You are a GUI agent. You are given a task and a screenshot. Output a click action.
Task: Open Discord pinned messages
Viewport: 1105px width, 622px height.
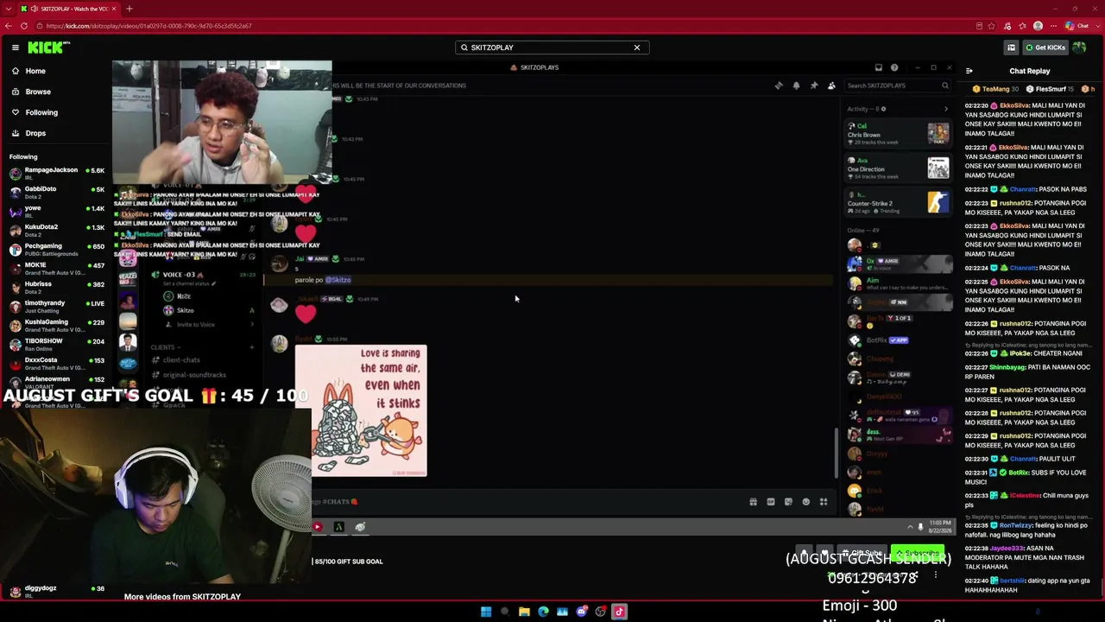[x=814, y=86]
